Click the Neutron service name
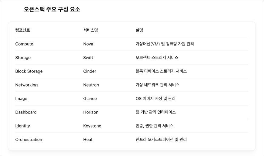The image size is (264, 156). [x=91, y=85]
